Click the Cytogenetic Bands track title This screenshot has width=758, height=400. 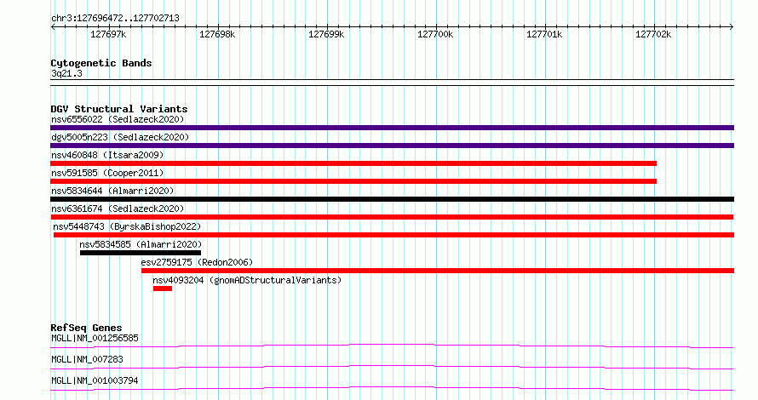point(101,63)
